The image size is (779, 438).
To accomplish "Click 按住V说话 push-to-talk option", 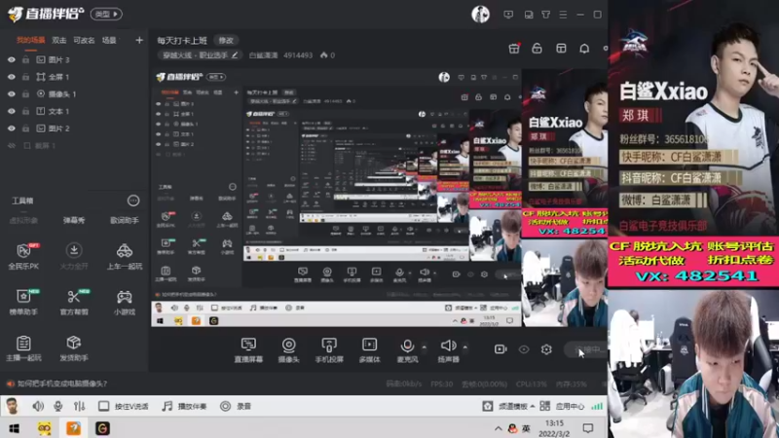I will coord(124,406).
